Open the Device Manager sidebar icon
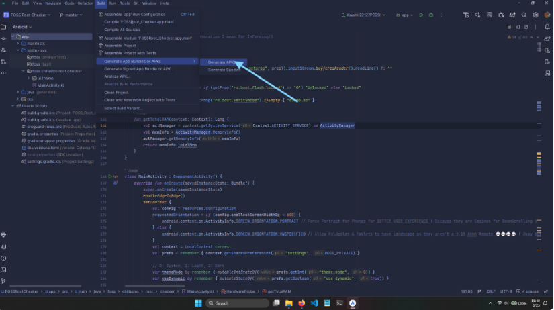The width and height of the screenshot is (554, 310). tap(547, 50)
